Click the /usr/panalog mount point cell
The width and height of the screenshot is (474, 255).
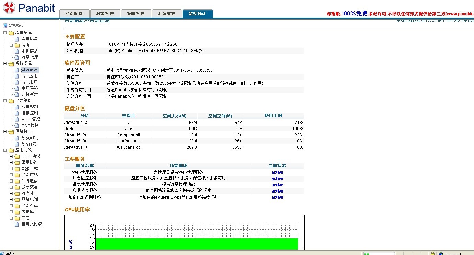(129, 147)
